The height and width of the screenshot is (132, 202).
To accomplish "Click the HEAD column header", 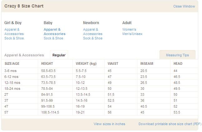I will [178, 63].
